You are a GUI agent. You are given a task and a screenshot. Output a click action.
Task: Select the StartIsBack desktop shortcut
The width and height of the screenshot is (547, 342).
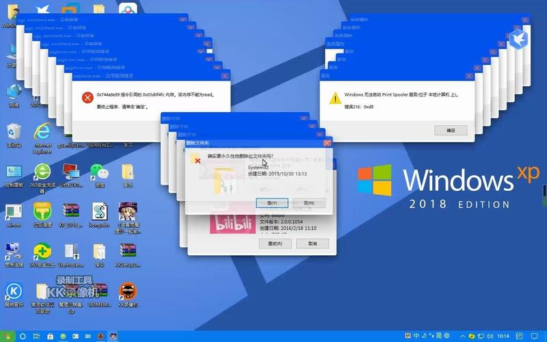[71, 255]
